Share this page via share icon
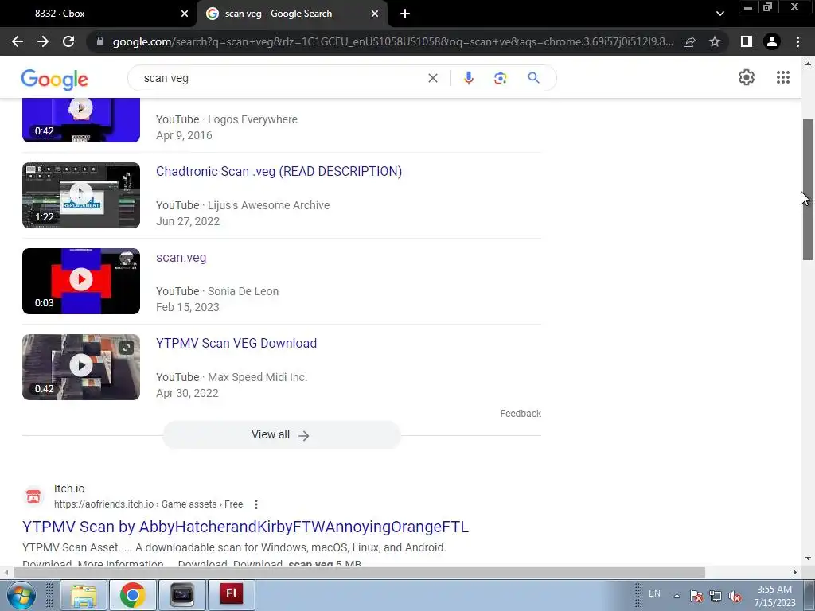 click(x=689, y=41)
